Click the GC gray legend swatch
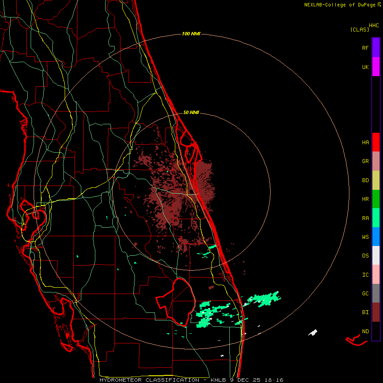This screenshot has width=383, height=383. (x=376, y=293)
